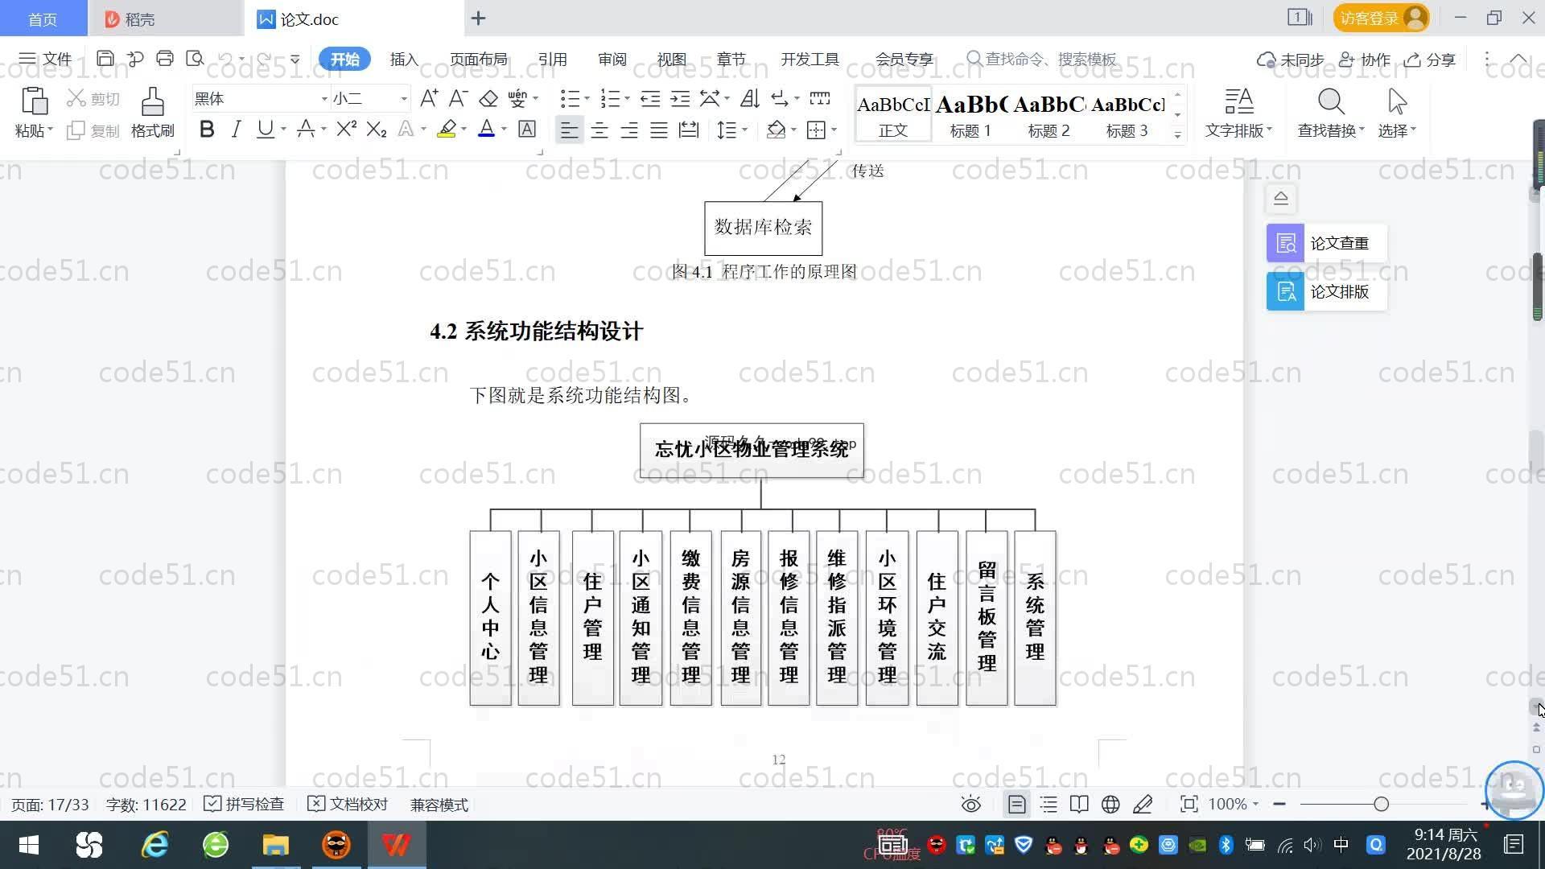This screenshot has height=869, width=1545.
Task: Click the search command input box
Action: click(1042, 59)
